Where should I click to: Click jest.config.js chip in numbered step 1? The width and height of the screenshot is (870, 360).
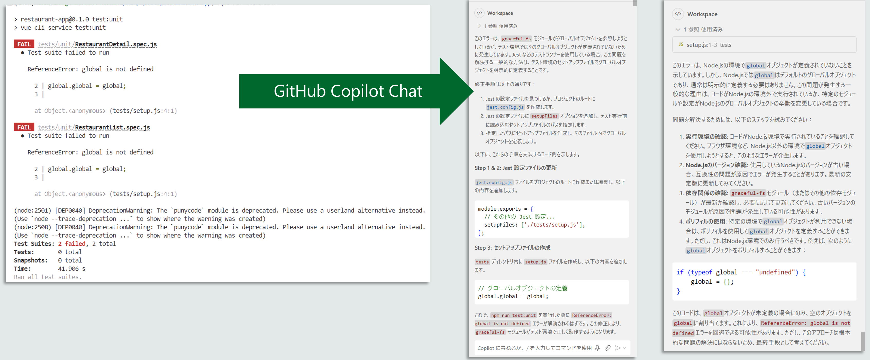coord(505,107)
